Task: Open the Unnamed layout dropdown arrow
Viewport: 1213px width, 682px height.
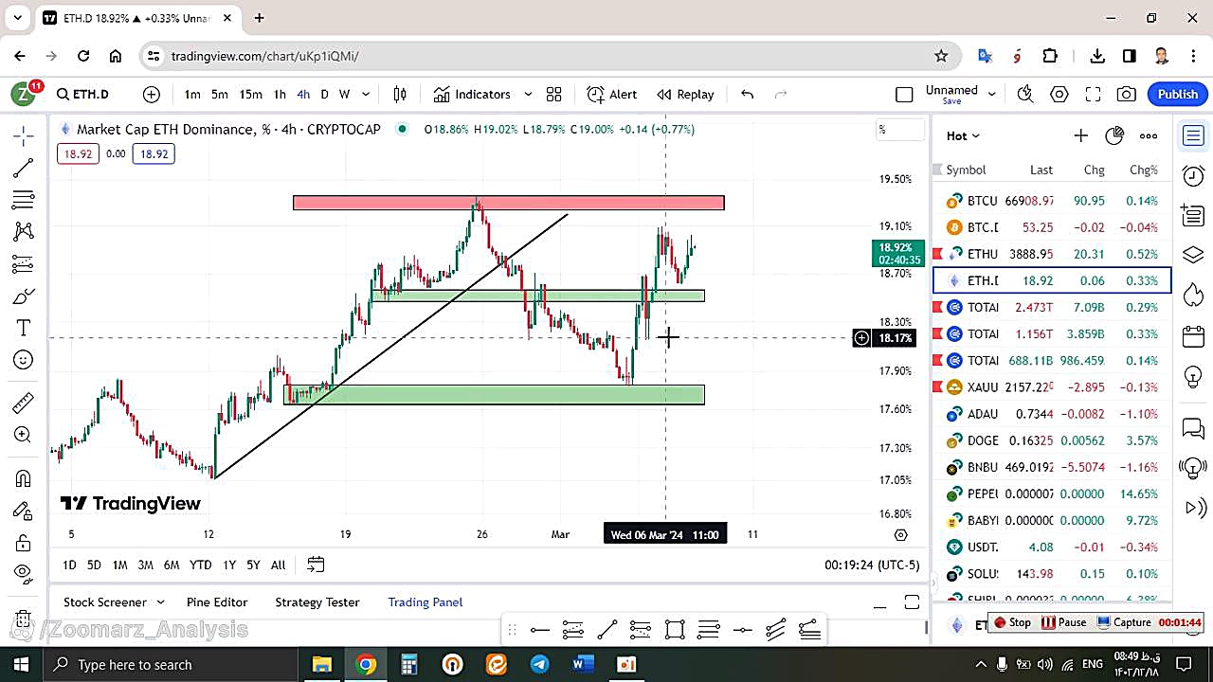Action: [992, 94]
